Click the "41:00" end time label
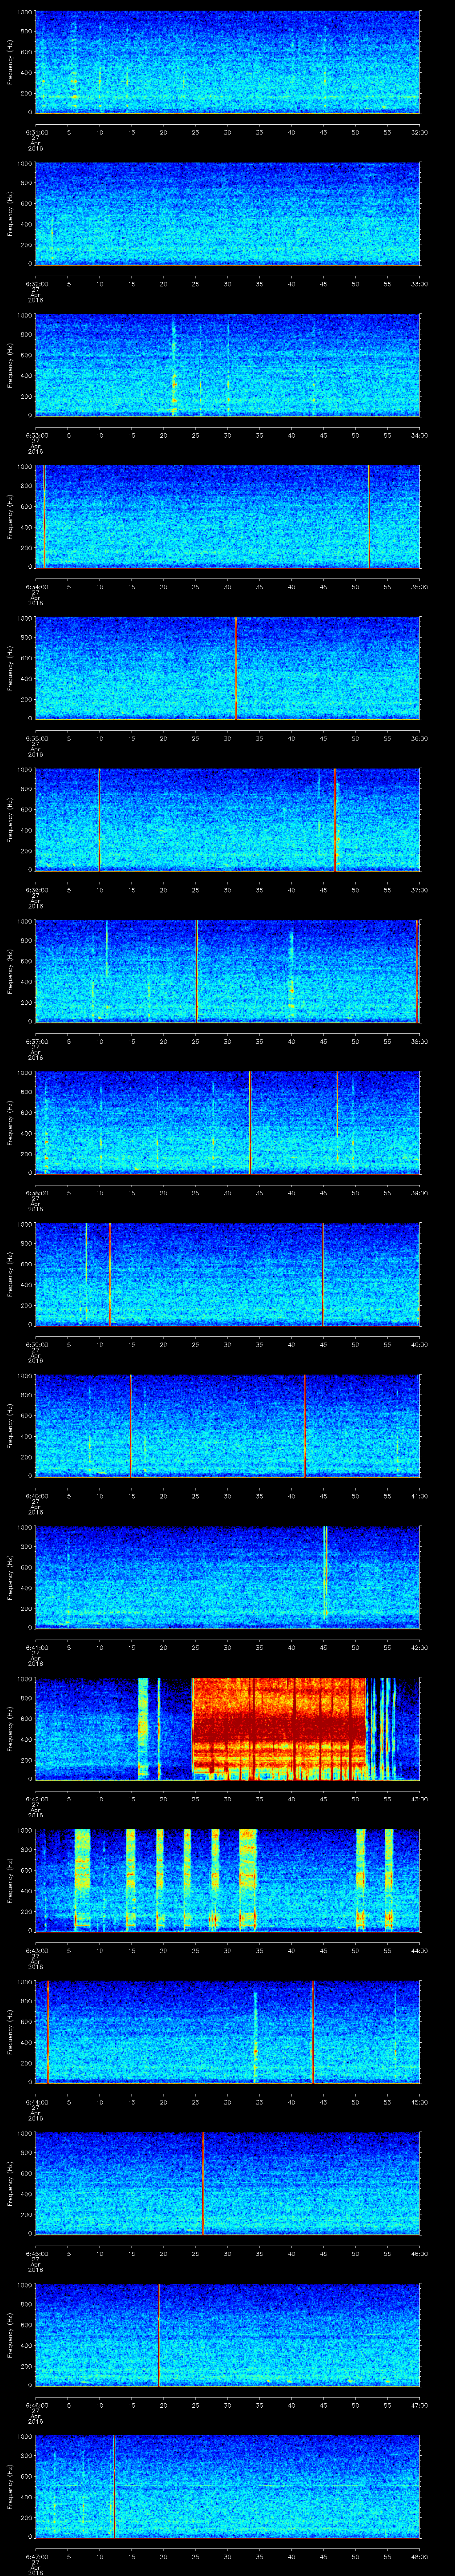455x2576 pixels. click(419, 1495)
